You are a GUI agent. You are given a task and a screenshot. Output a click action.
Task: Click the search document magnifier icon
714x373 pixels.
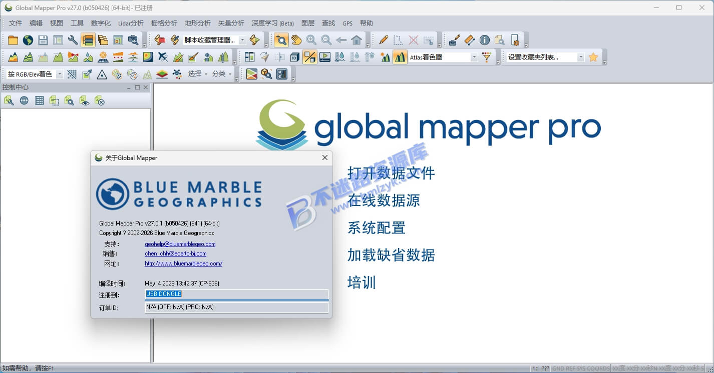pos(499,40)
